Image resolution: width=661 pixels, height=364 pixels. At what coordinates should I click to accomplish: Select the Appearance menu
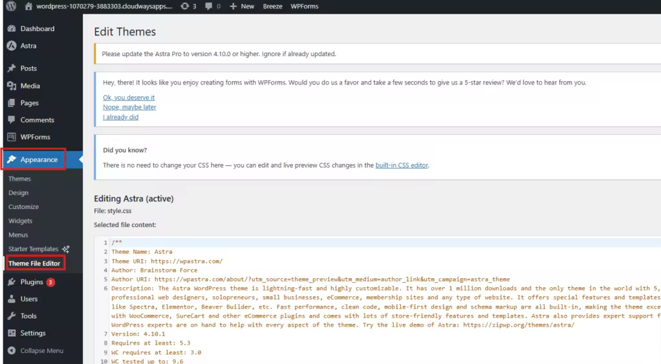[39, 159]
